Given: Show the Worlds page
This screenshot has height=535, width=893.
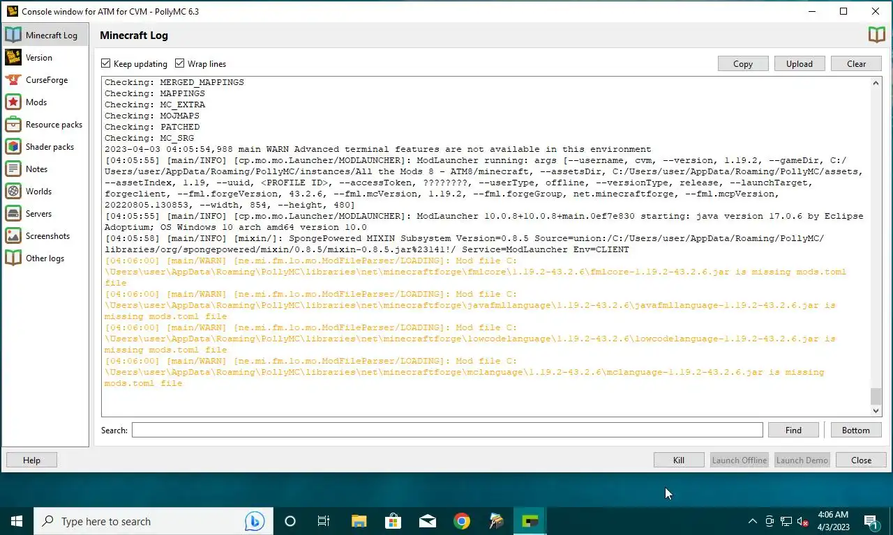Looking at the screenshot, I should click(x=45, y=192).
